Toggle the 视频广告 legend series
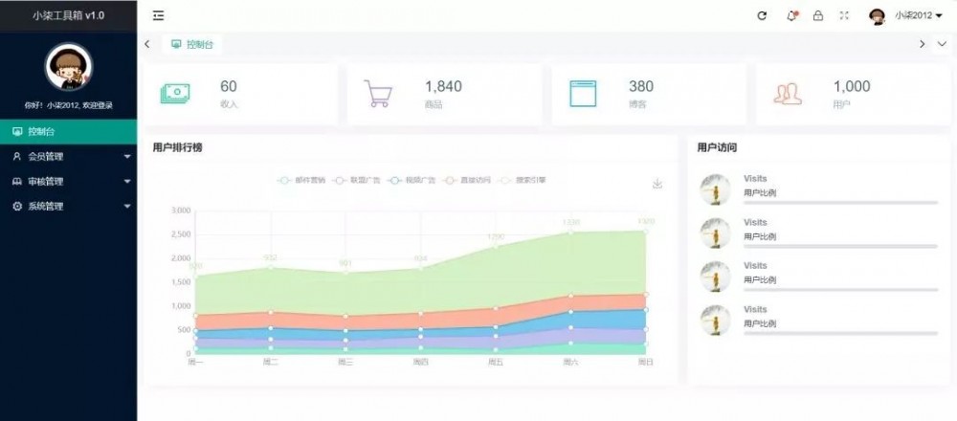957x421 pixels. coord(412,181)
